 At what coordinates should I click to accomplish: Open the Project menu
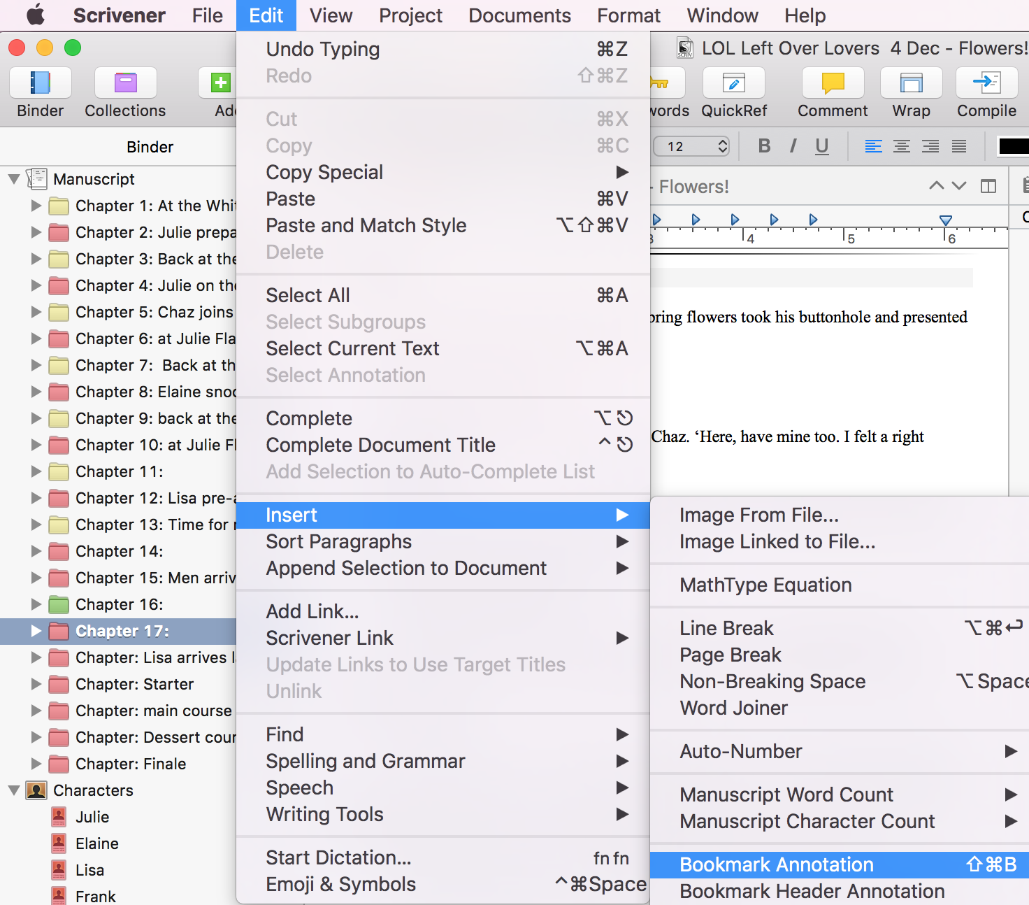point(410,15)
